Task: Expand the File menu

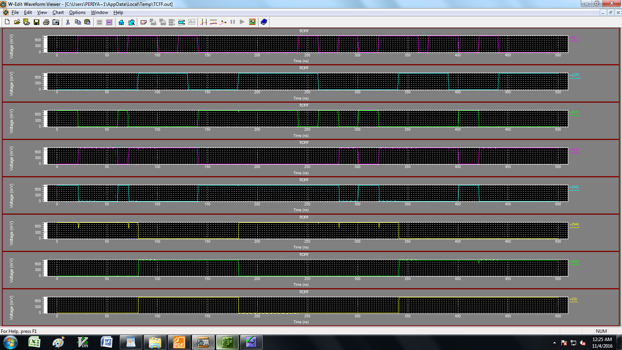Action: pos(15,12)
